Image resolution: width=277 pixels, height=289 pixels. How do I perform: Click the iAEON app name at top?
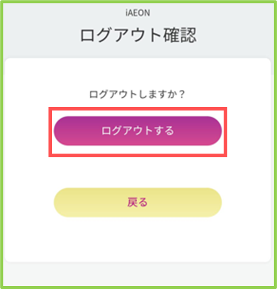[x=138, y=13]
